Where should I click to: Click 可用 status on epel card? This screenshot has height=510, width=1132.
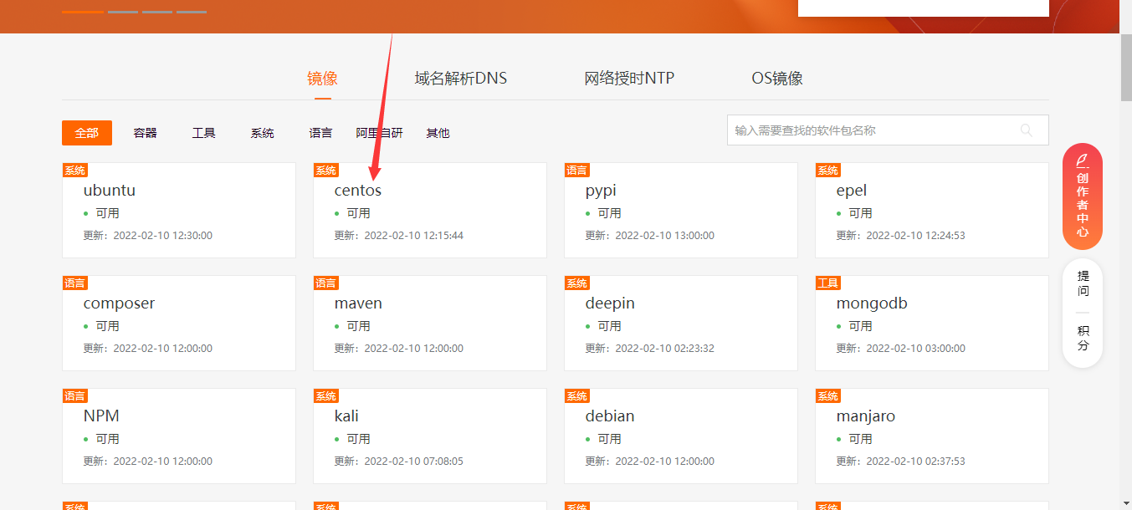point(860,213)
